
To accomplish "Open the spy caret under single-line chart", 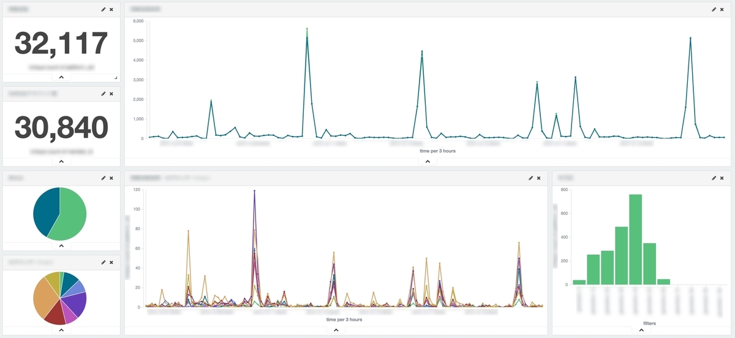I will [x=428, y=162].
